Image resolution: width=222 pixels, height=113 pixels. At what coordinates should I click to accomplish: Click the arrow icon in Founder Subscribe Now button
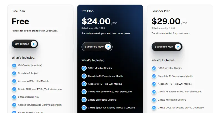pyautogui.click(x=178, y=47)
